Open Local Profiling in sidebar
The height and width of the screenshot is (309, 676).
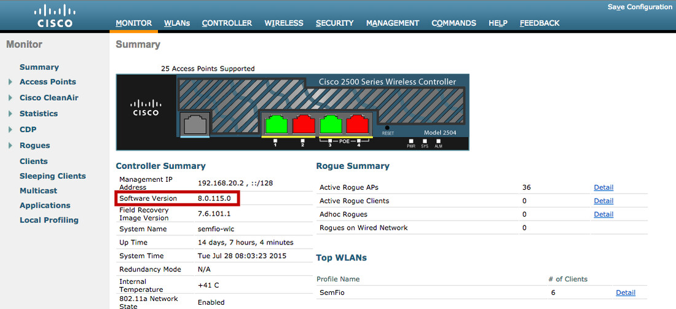tap(49, 220)
